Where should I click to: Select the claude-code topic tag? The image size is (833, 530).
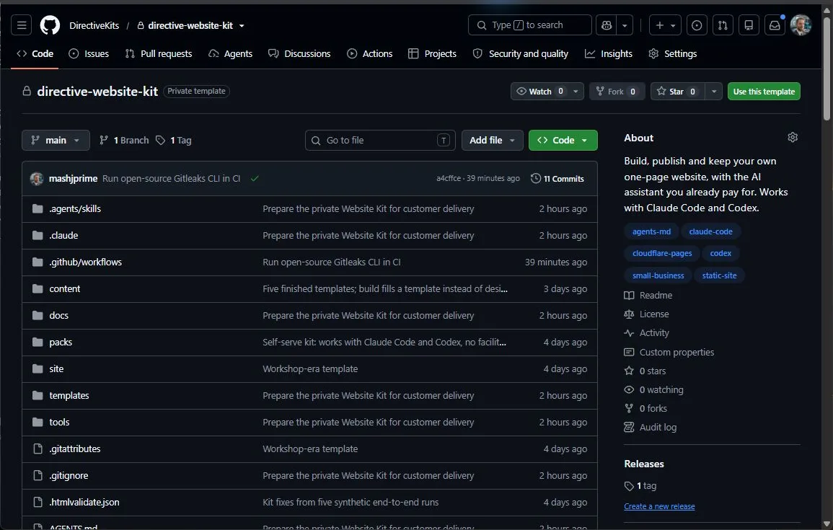(x=710, y=231)
